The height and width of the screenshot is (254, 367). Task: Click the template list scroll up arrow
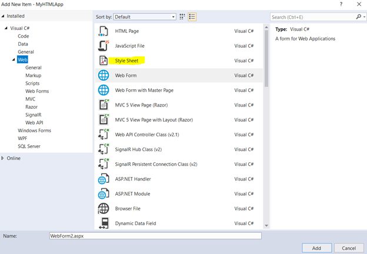[x=266, y=28]
